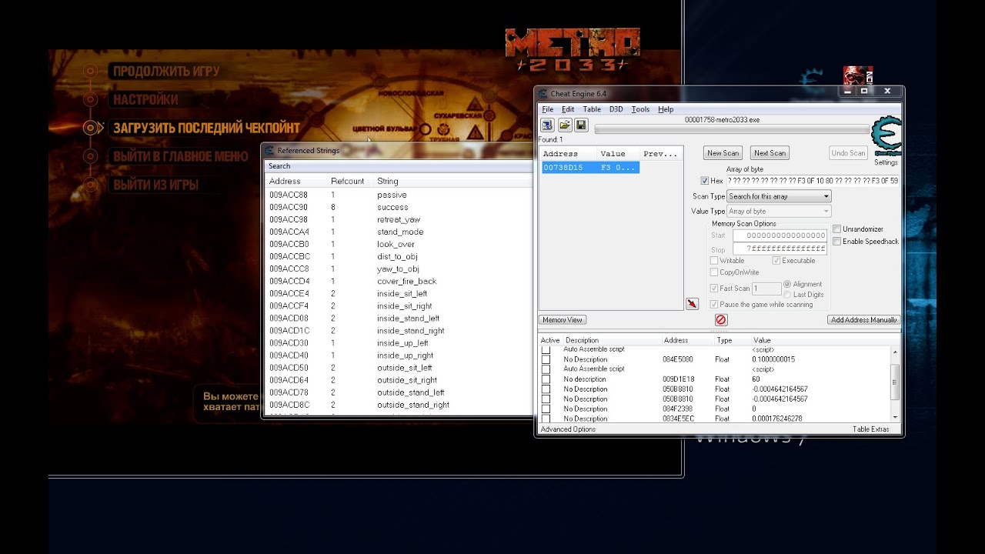Open the Scan Type dropdown
This screenshot has height=554, width=985.
click(x=779, y=196)
